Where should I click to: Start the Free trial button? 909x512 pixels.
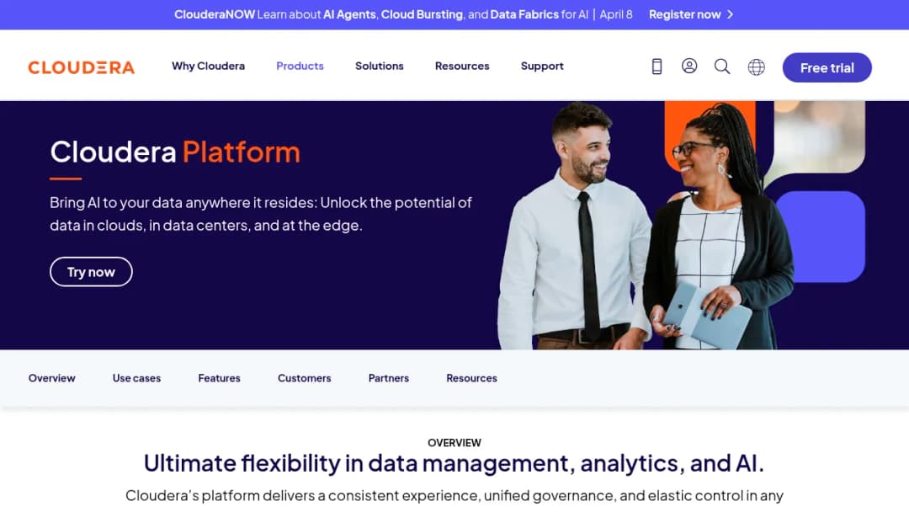click(827, 68)
